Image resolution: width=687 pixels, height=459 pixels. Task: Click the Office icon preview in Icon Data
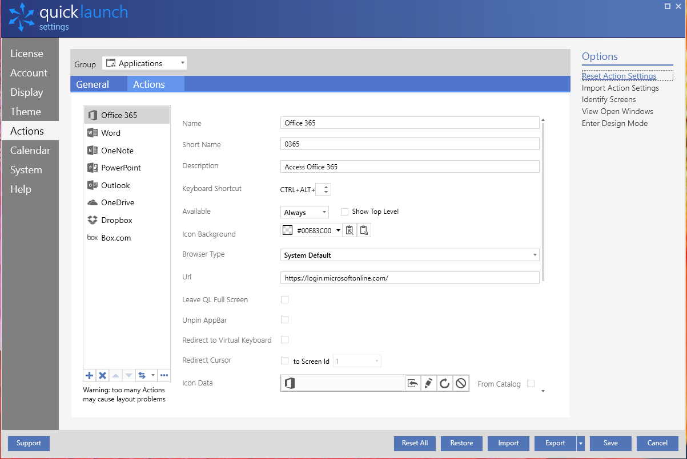click(290, 383)
